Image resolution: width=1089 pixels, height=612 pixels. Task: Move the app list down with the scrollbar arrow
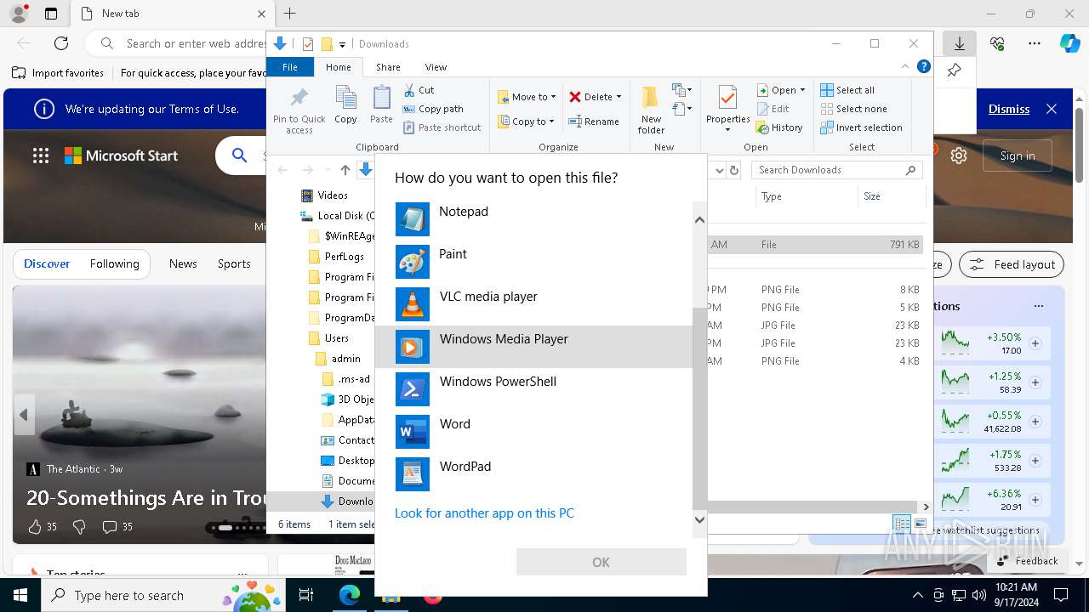699,519
